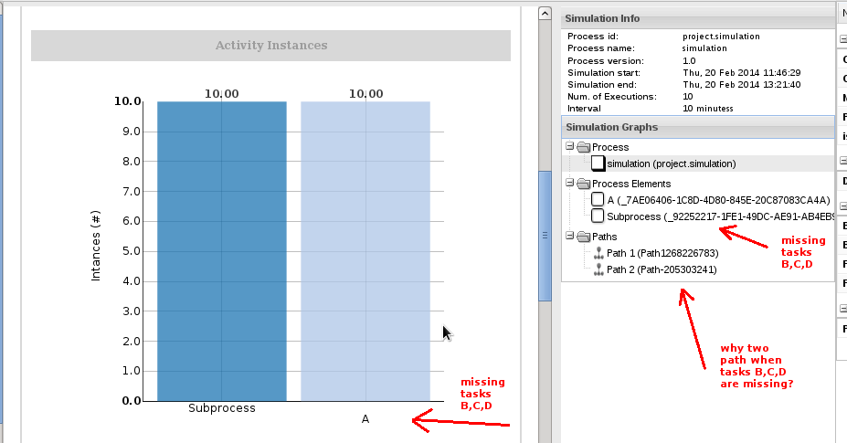Click the Process Elements folder label
Screen dimensions: 847x443
(631, 184)
